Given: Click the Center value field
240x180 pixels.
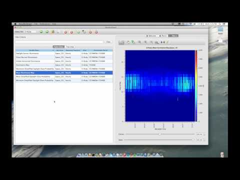Looking at the screenshot, I should 199,134.
